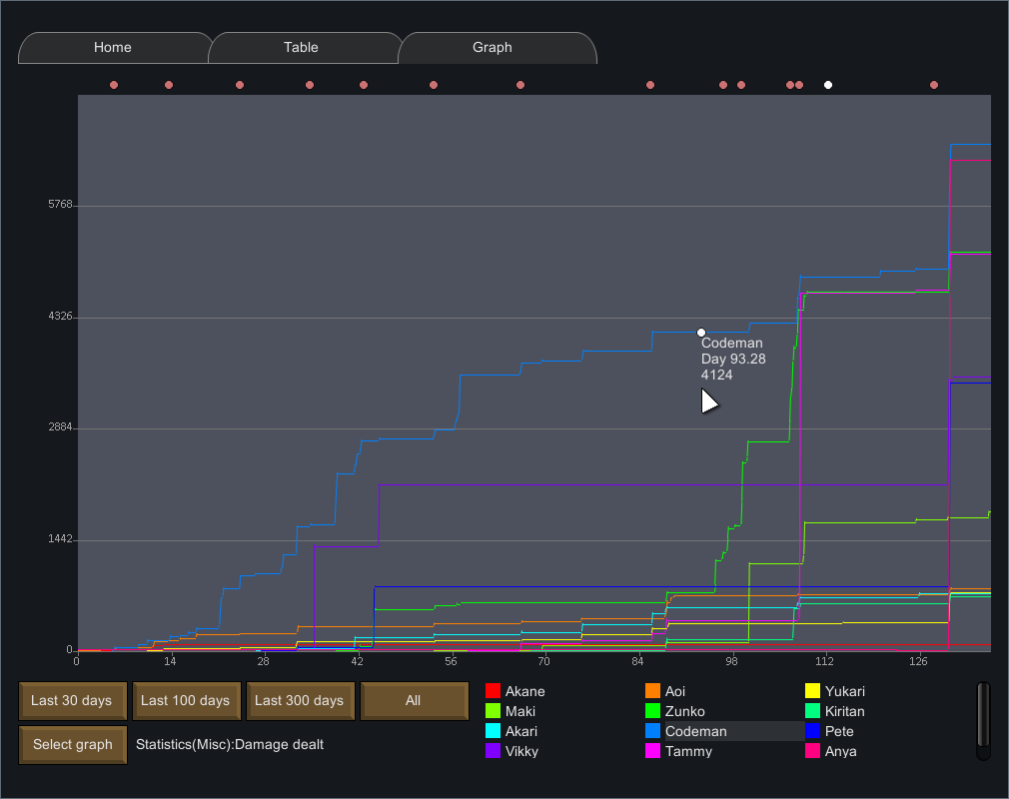Screen dimensions: 1009x799
Task: Click the Codeman data point at 4124
Action: click(x=701, y=333)
